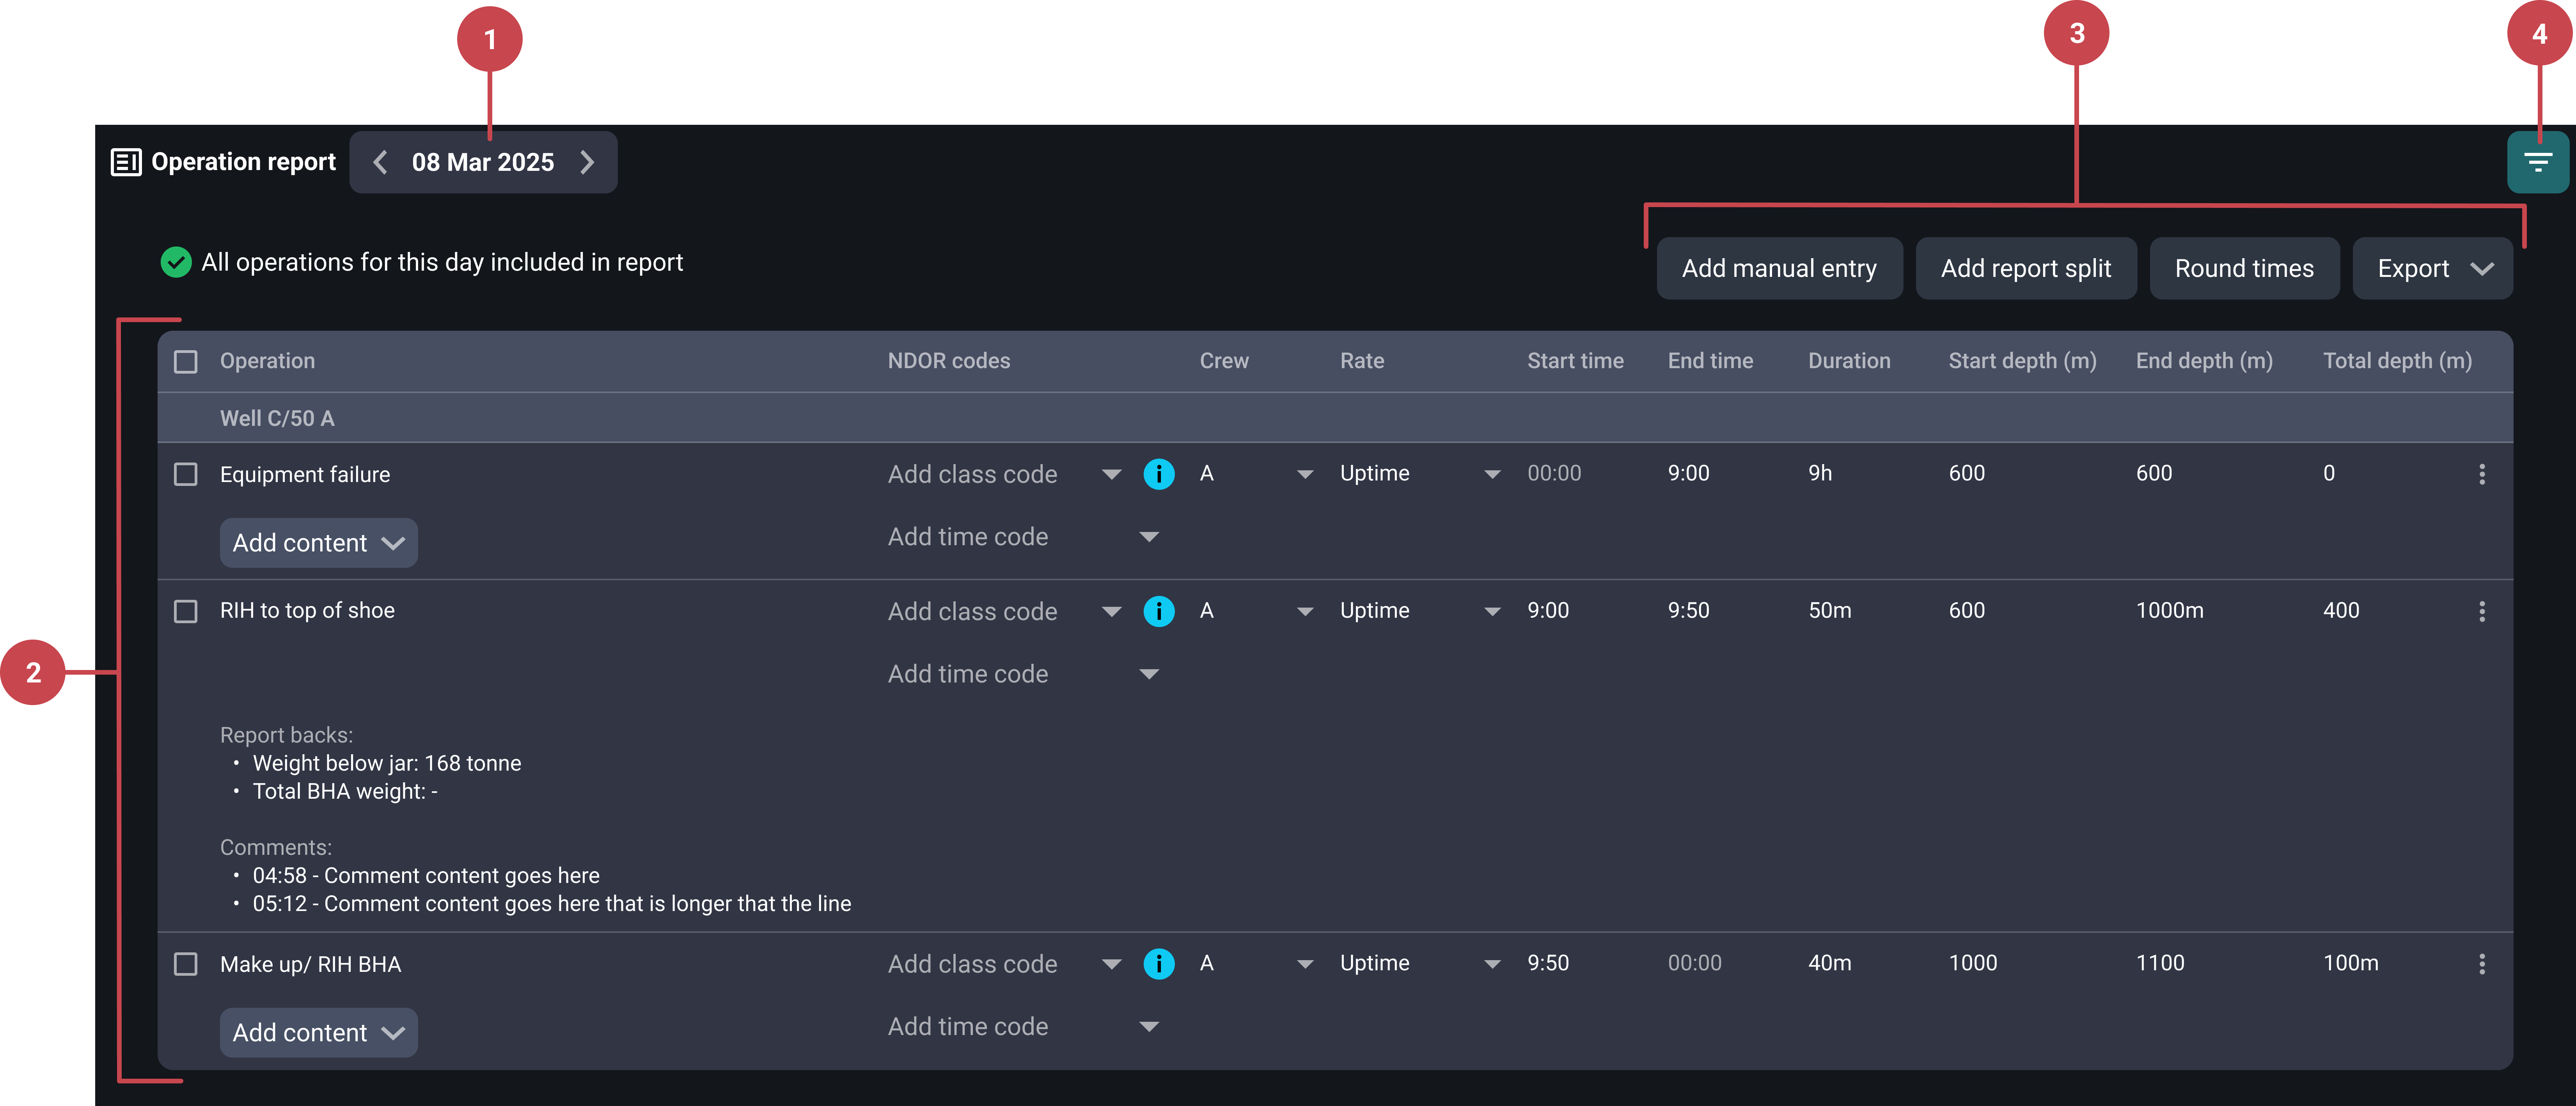Go to next day after 08 Mar 2025
Viewport: 2576px width, 1106px height.
[x=587, y=162]
